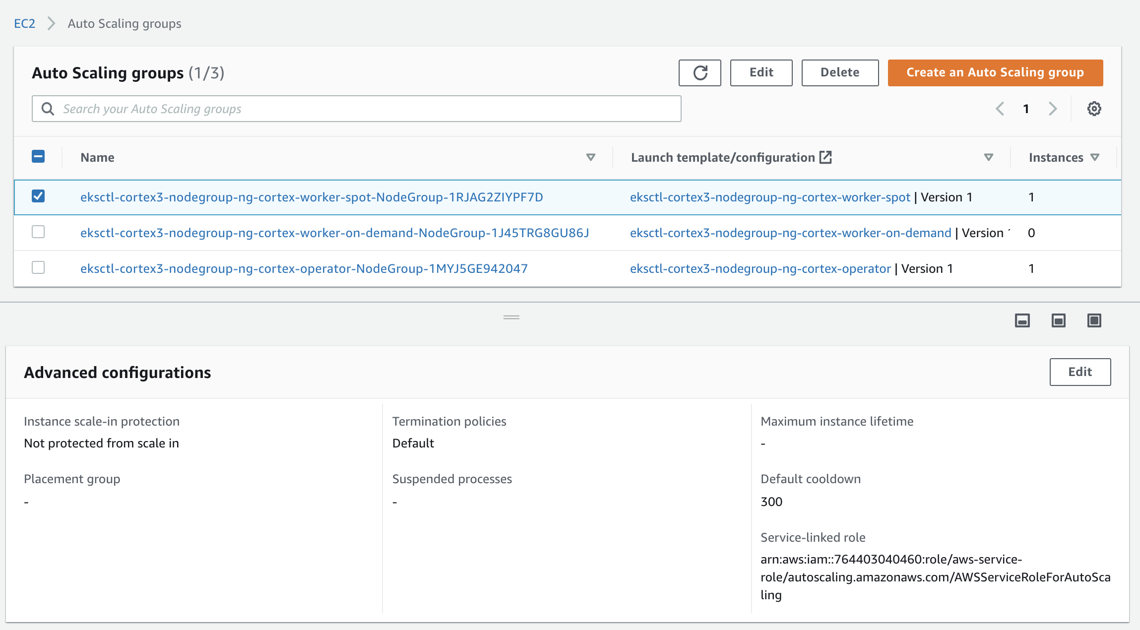Click the Instances column header label
Image resolution: width=1140 pixels, height=630 pixels.
[x=1056, y=157]
